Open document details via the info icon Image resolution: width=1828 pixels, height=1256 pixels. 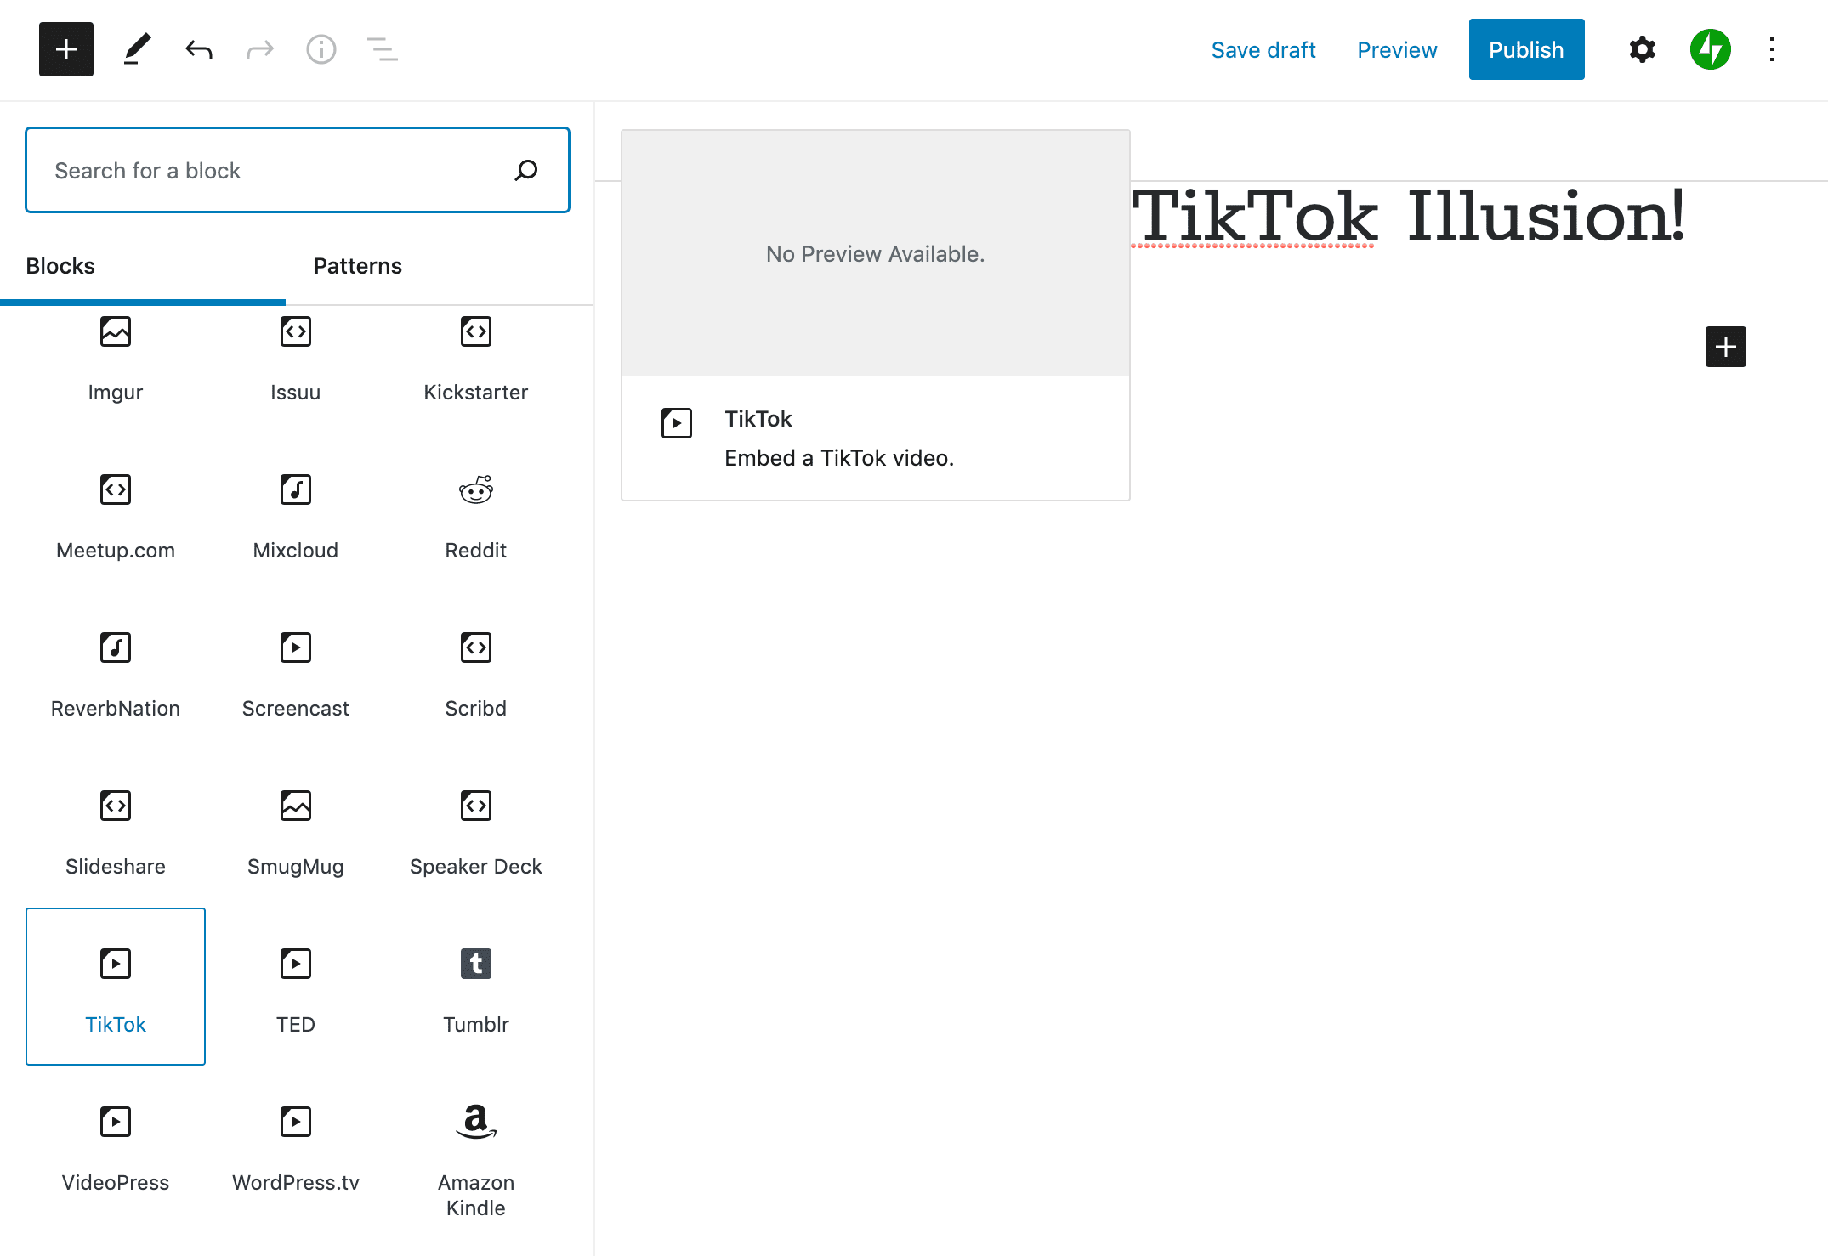click(x=321, y=49)
